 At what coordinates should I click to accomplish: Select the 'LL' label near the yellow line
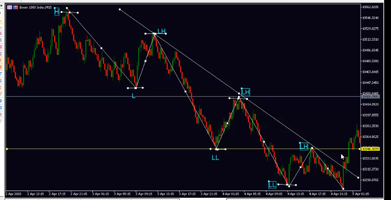[215, 158]
